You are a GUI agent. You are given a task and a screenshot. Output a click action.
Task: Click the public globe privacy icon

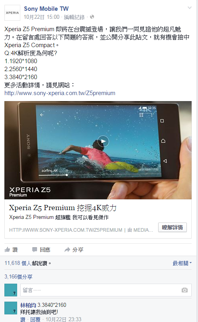pyautogui.click(x=92, y=17)
